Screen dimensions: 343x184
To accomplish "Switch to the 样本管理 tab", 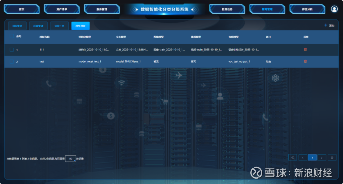I will 38,26.
